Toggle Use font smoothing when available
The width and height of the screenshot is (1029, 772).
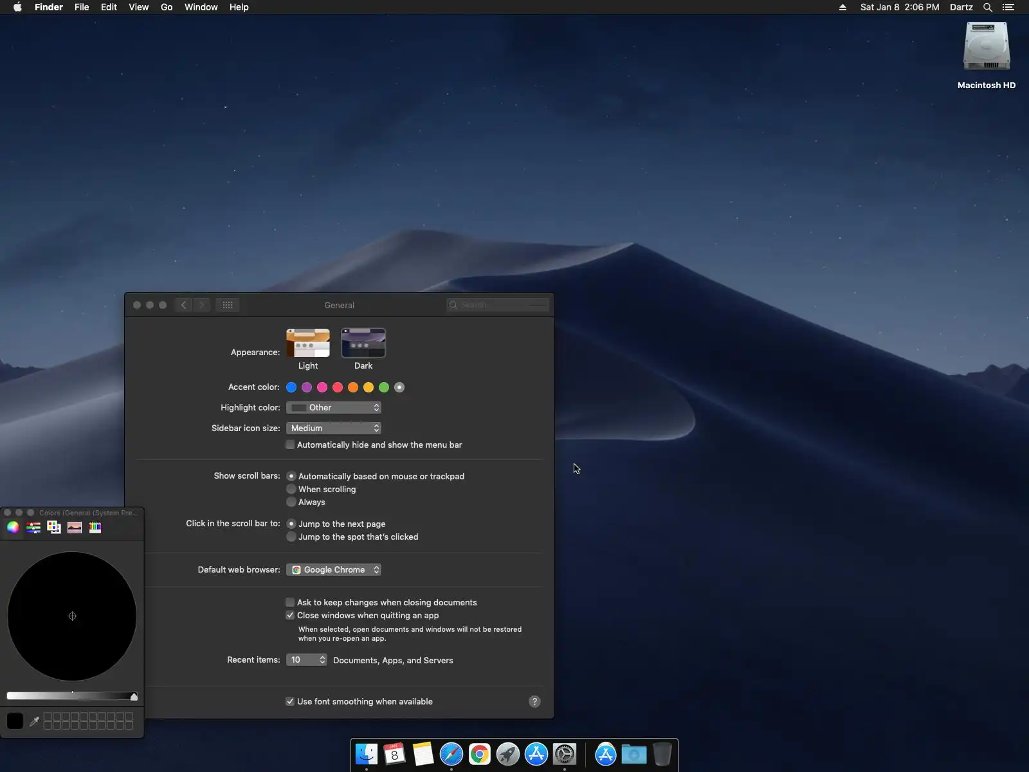click(x=290, y=701)
